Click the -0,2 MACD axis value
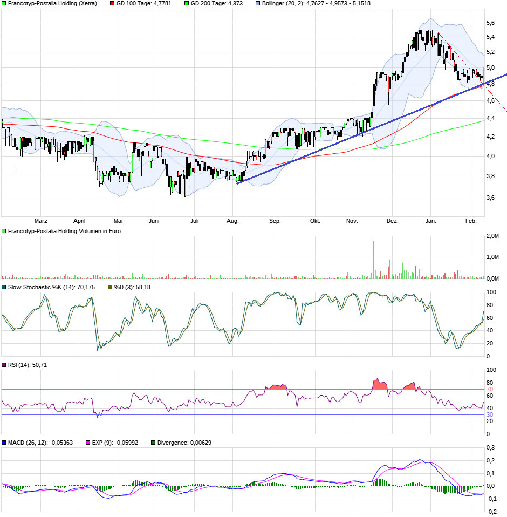The width and height of the screenshot is (507, 517). (491, 512)
